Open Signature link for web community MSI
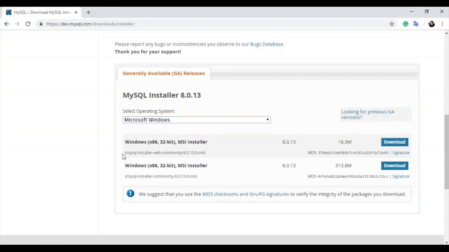 coord(401,153)
